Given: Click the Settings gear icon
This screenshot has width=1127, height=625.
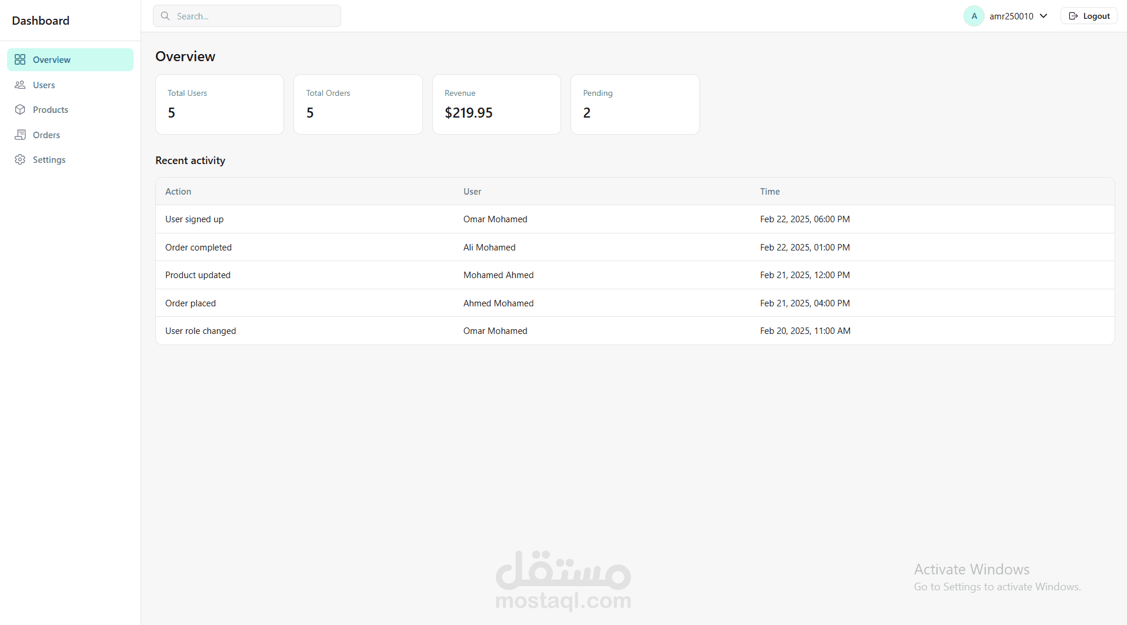Looking at the screenshot, I should coord(20,159).
